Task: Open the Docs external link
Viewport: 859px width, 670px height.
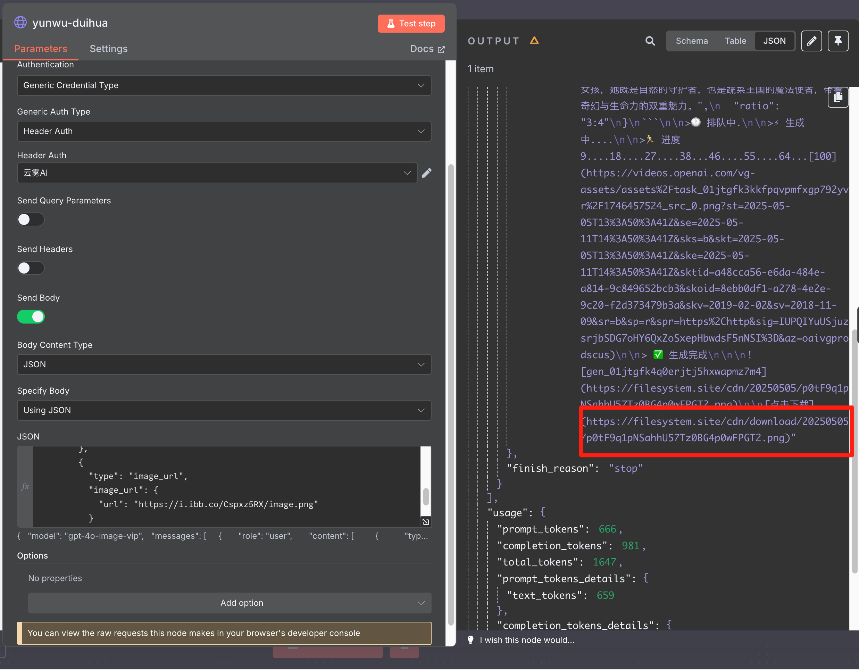Action: coord(427,49)
